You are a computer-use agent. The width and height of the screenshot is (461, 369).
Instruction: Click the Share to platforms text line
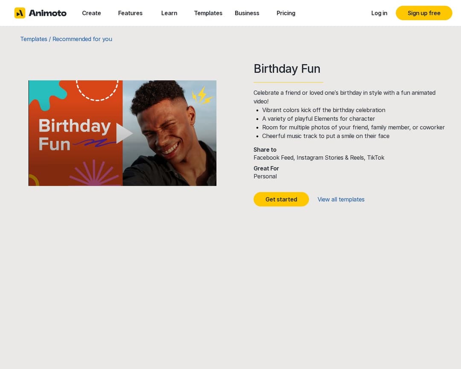point(319,158)
